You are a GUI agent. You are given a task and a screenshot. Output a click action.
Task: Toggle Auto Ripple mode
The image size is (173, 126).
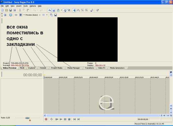click(x=58, y=10)
